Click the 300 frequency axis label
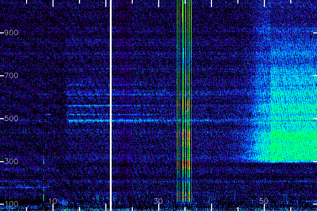 (x=11, y=161)
